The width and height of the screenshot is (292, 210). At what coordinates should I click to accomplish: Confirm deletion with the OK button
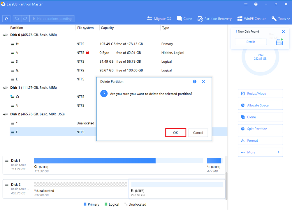[175, 133]
